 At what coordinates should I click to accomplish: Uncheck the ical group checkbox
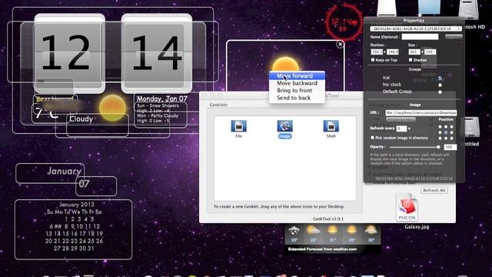pos(440,78)
